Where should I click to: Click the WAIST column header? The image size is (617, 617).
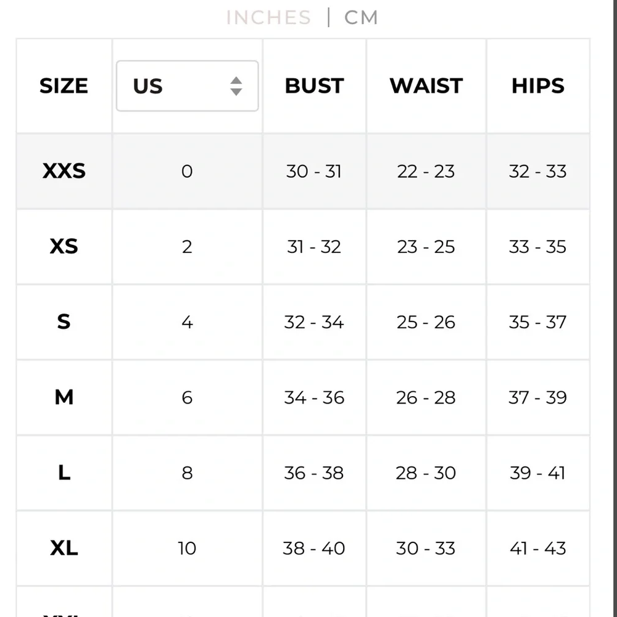(426, 86)
